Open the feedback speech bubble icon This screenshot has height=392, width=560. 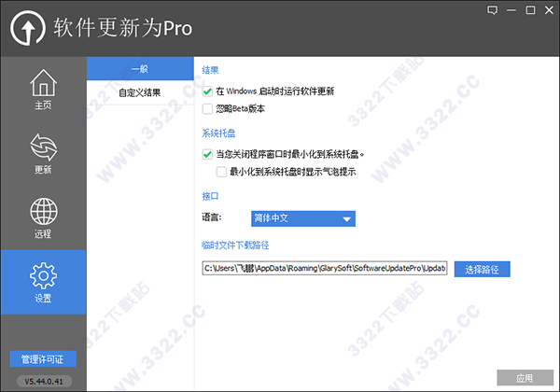492,10
